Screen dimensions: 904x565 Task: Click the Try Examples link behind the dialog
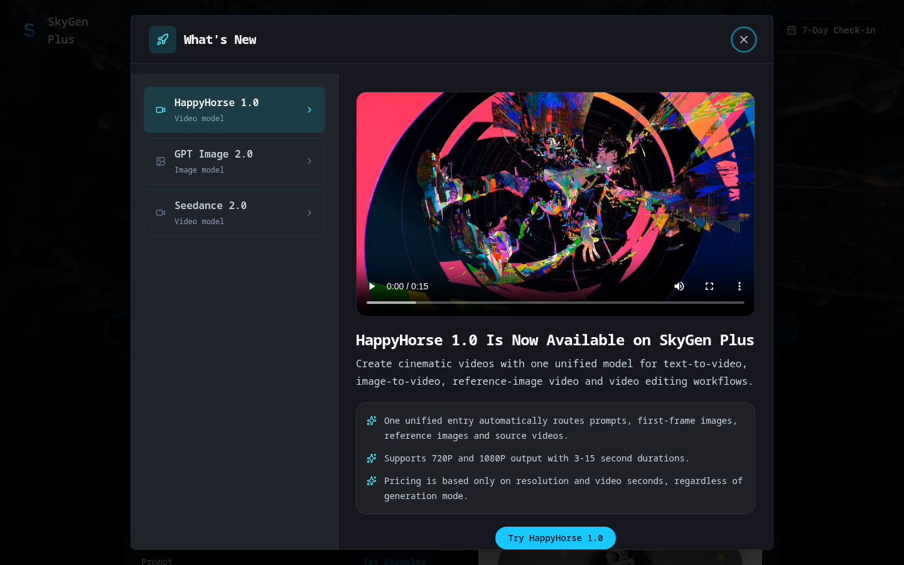coord(394,561)
